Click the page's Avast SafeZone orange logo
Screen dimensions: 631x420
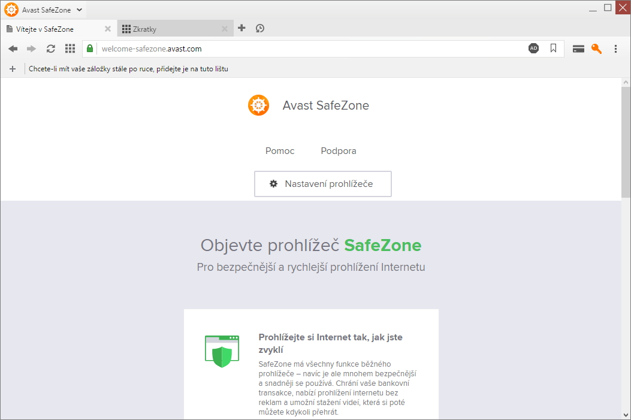(x=258, y=105)
